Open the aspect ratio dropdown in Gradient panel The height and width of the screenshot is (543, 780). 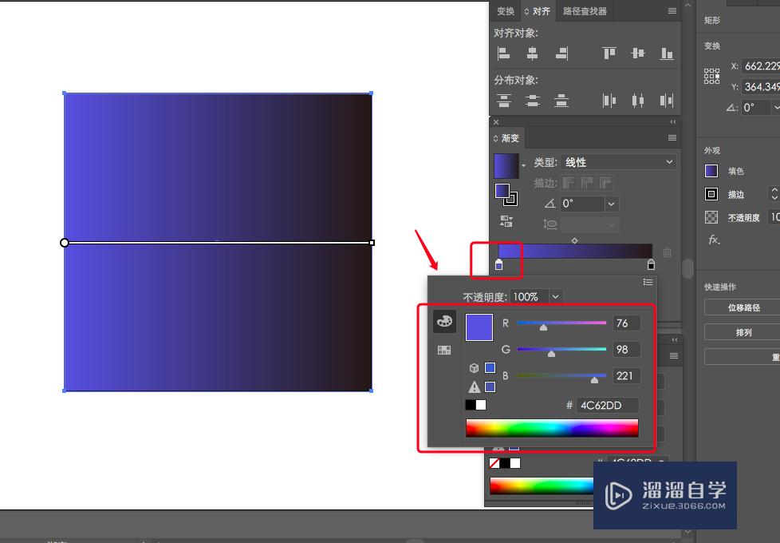pyautogui.click(x=612, y=224)
